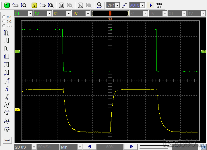This screenshot has height=150, width=207.
Task: Click the topmost measurement icon in left sidebar
Action: coord(7,32)
